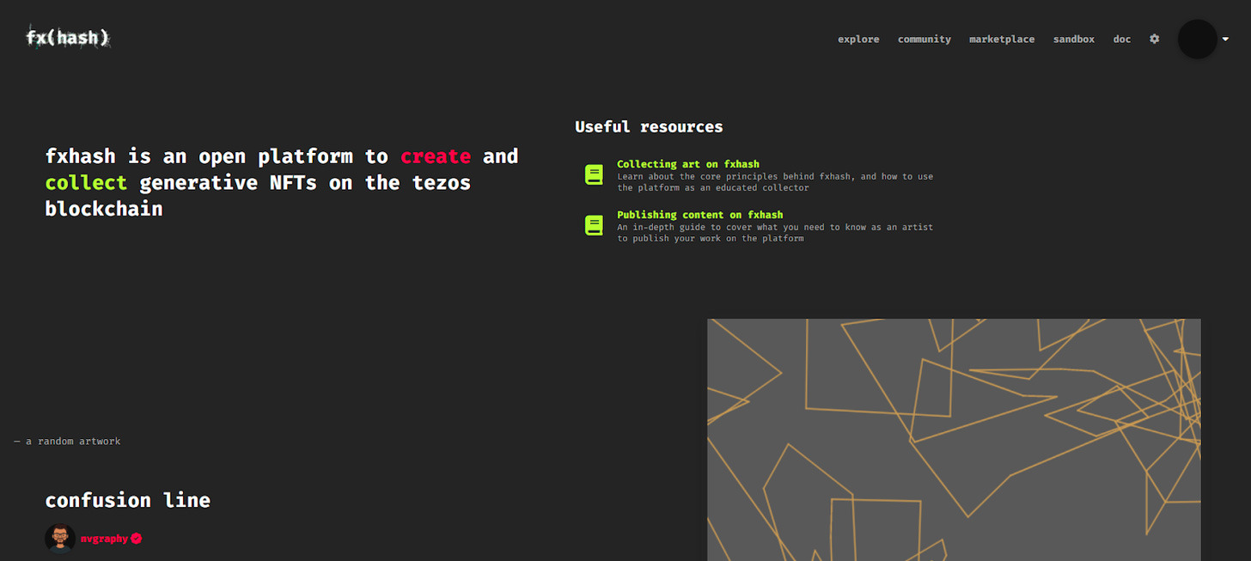This screenshot has height=561, width=1251.
Task: Click the confusion line artwork preview
Action: pyautogui.click(x=954, y=440)
